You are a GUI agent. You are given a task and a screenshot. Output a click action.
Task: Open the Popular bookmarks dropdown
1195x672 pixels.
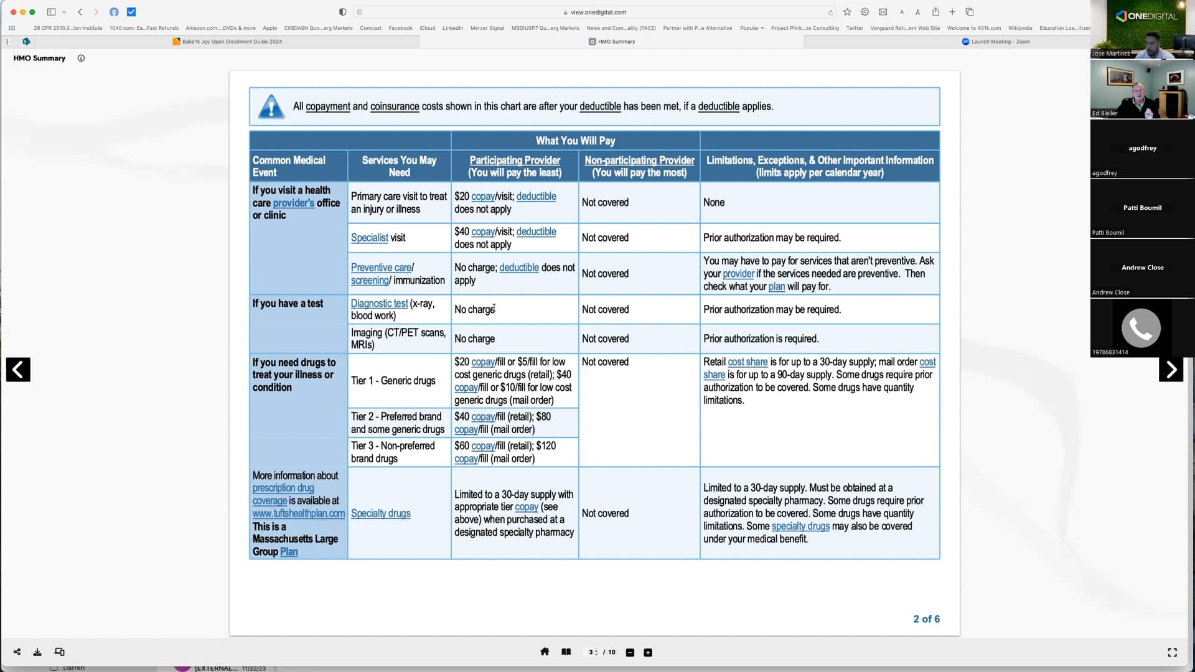coord(751,28)
